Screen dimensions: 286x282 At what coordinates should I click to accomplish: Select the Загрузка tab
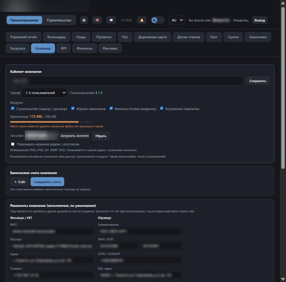tap(18, 48)
